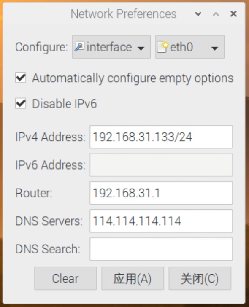Click the 关闭(C) close button
Image resolution: width=249 pixels, height=307 pixels.
pos(200,278)
